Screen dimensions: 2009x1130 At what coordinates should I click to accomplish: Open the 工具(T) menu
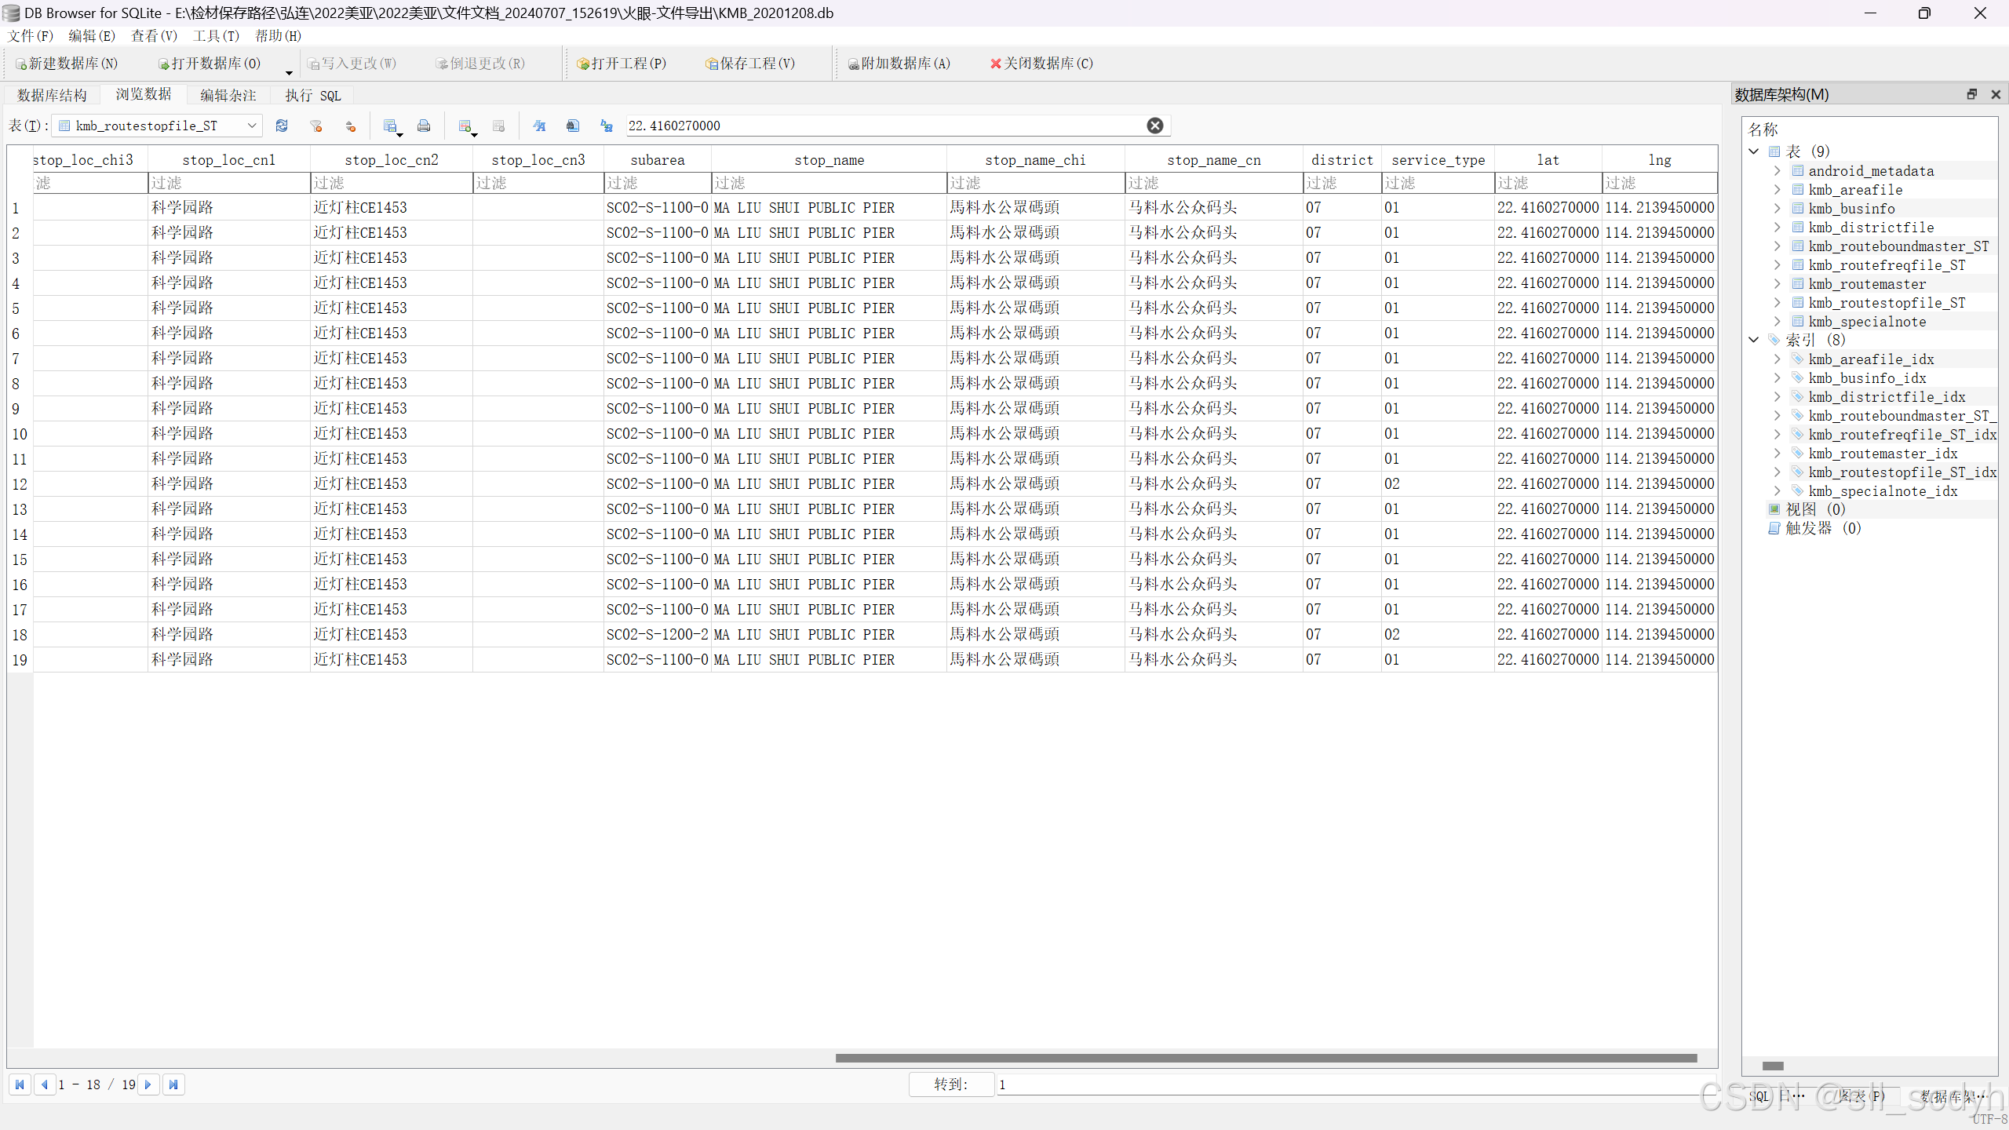coord(216,36)
